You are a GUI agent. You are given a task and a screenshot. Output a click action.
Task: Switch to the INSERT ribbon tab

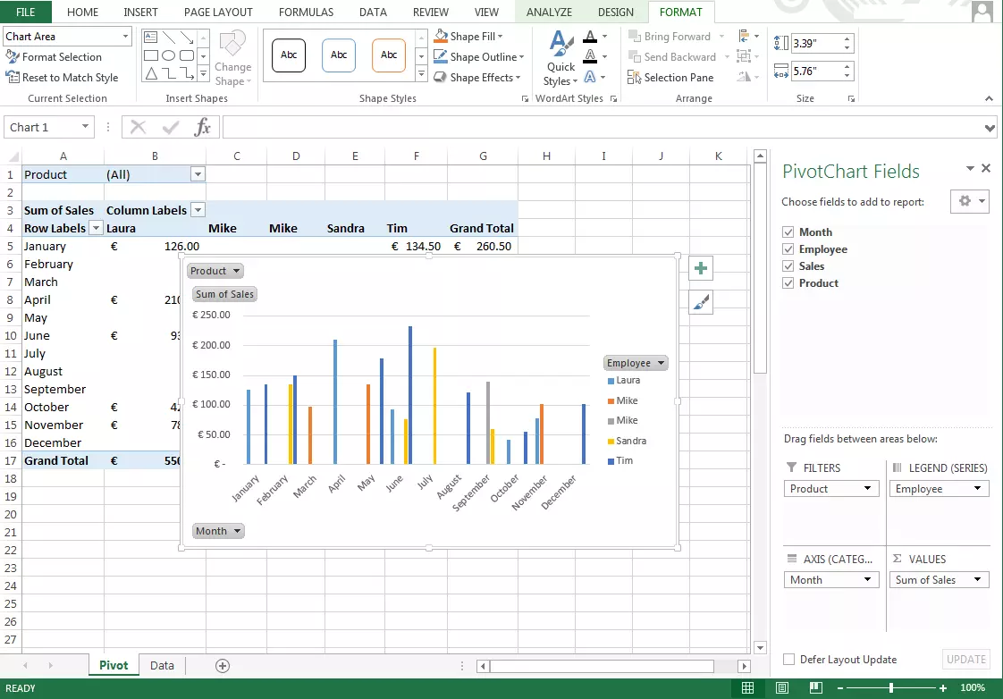[x=140, y=13]
